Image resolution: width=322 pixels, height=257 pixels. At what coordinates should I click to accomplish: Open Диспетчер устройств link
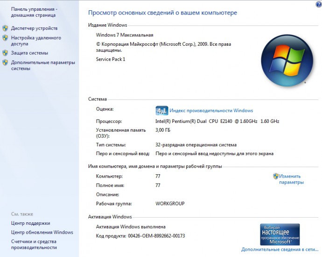(34, 28)
